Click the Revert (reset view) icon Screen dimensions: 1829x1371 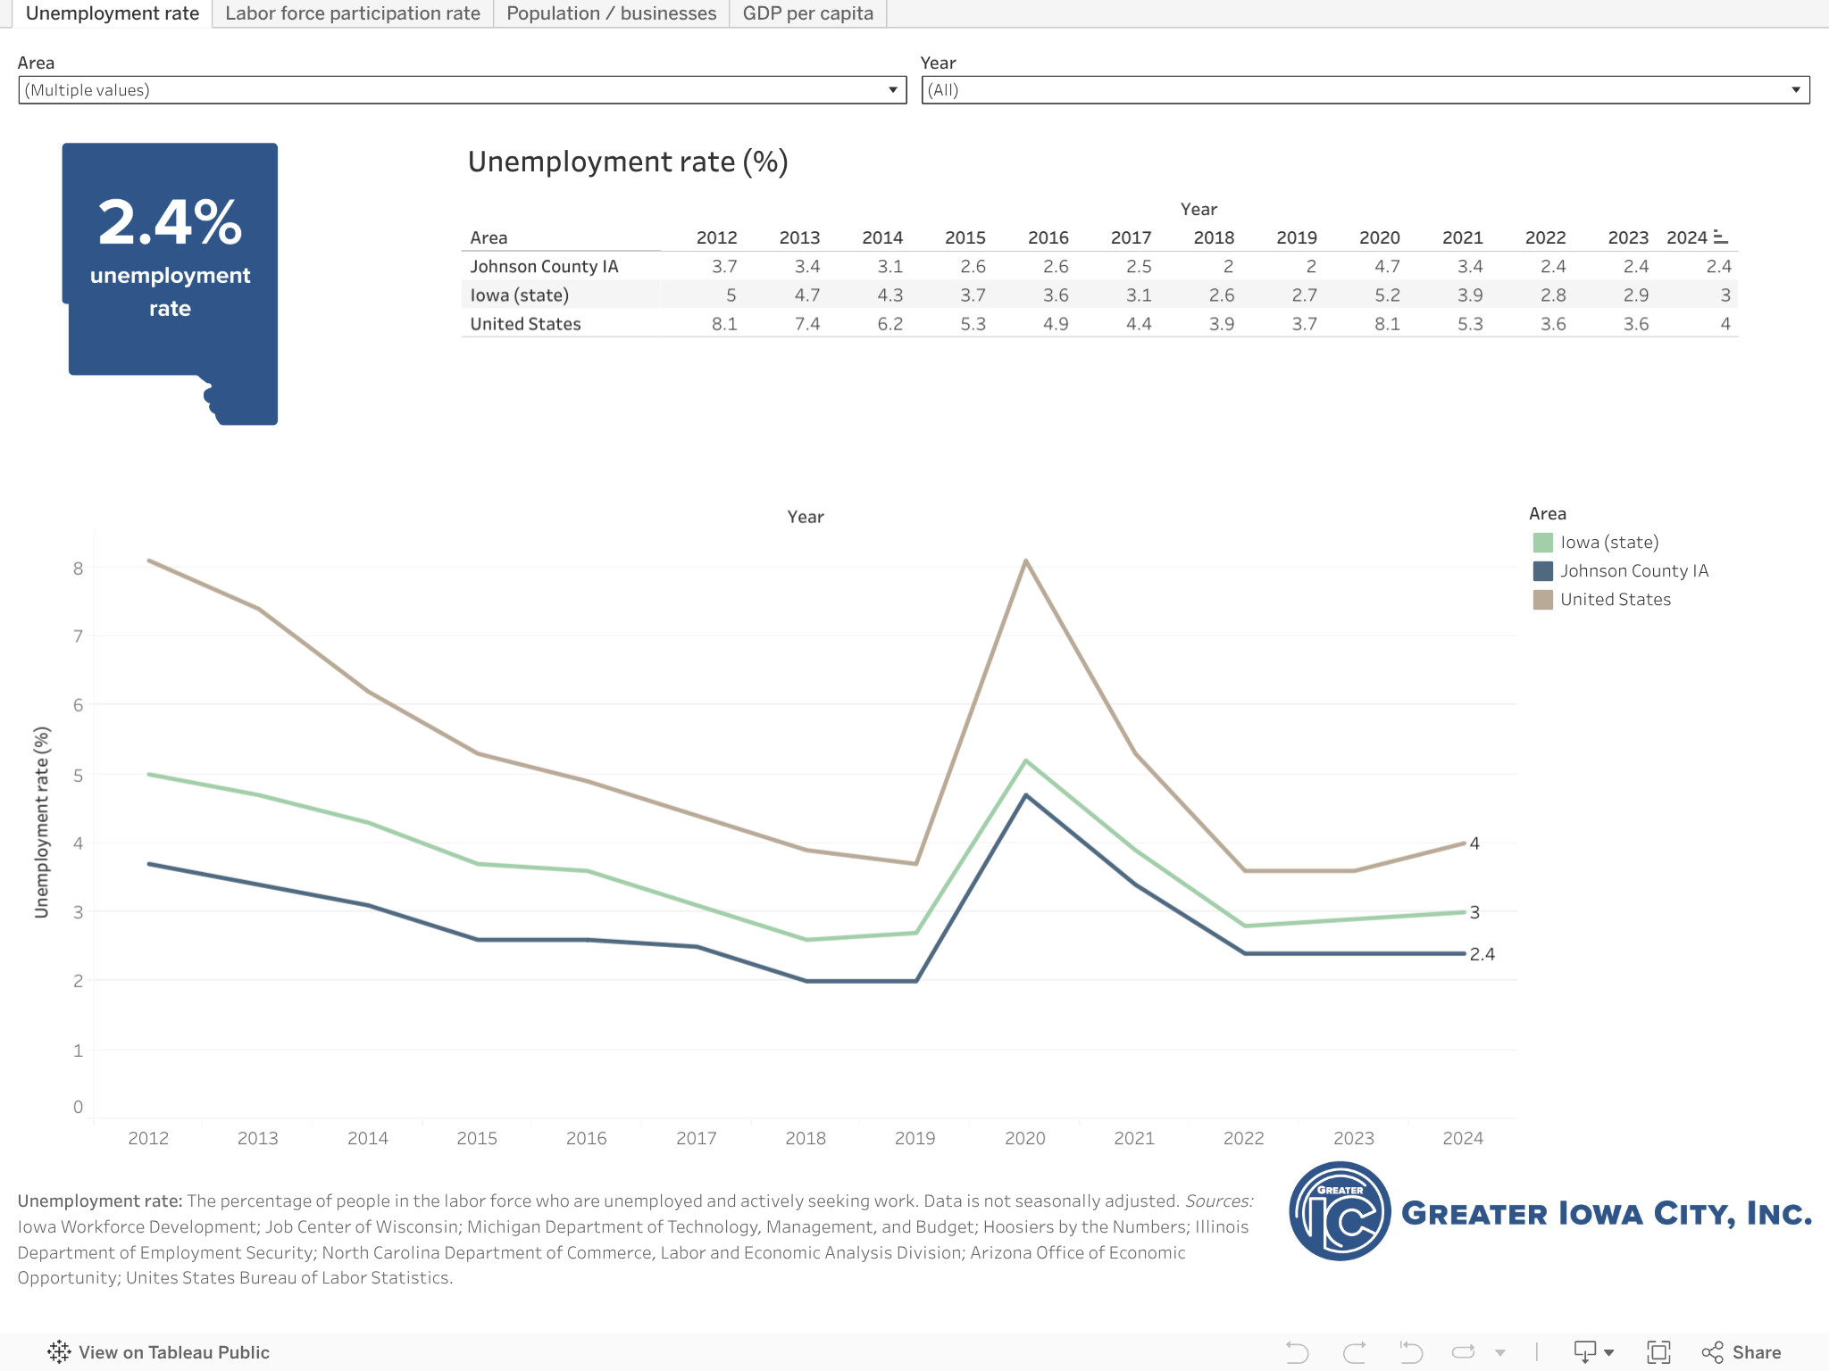(x=1410, y=1352)
